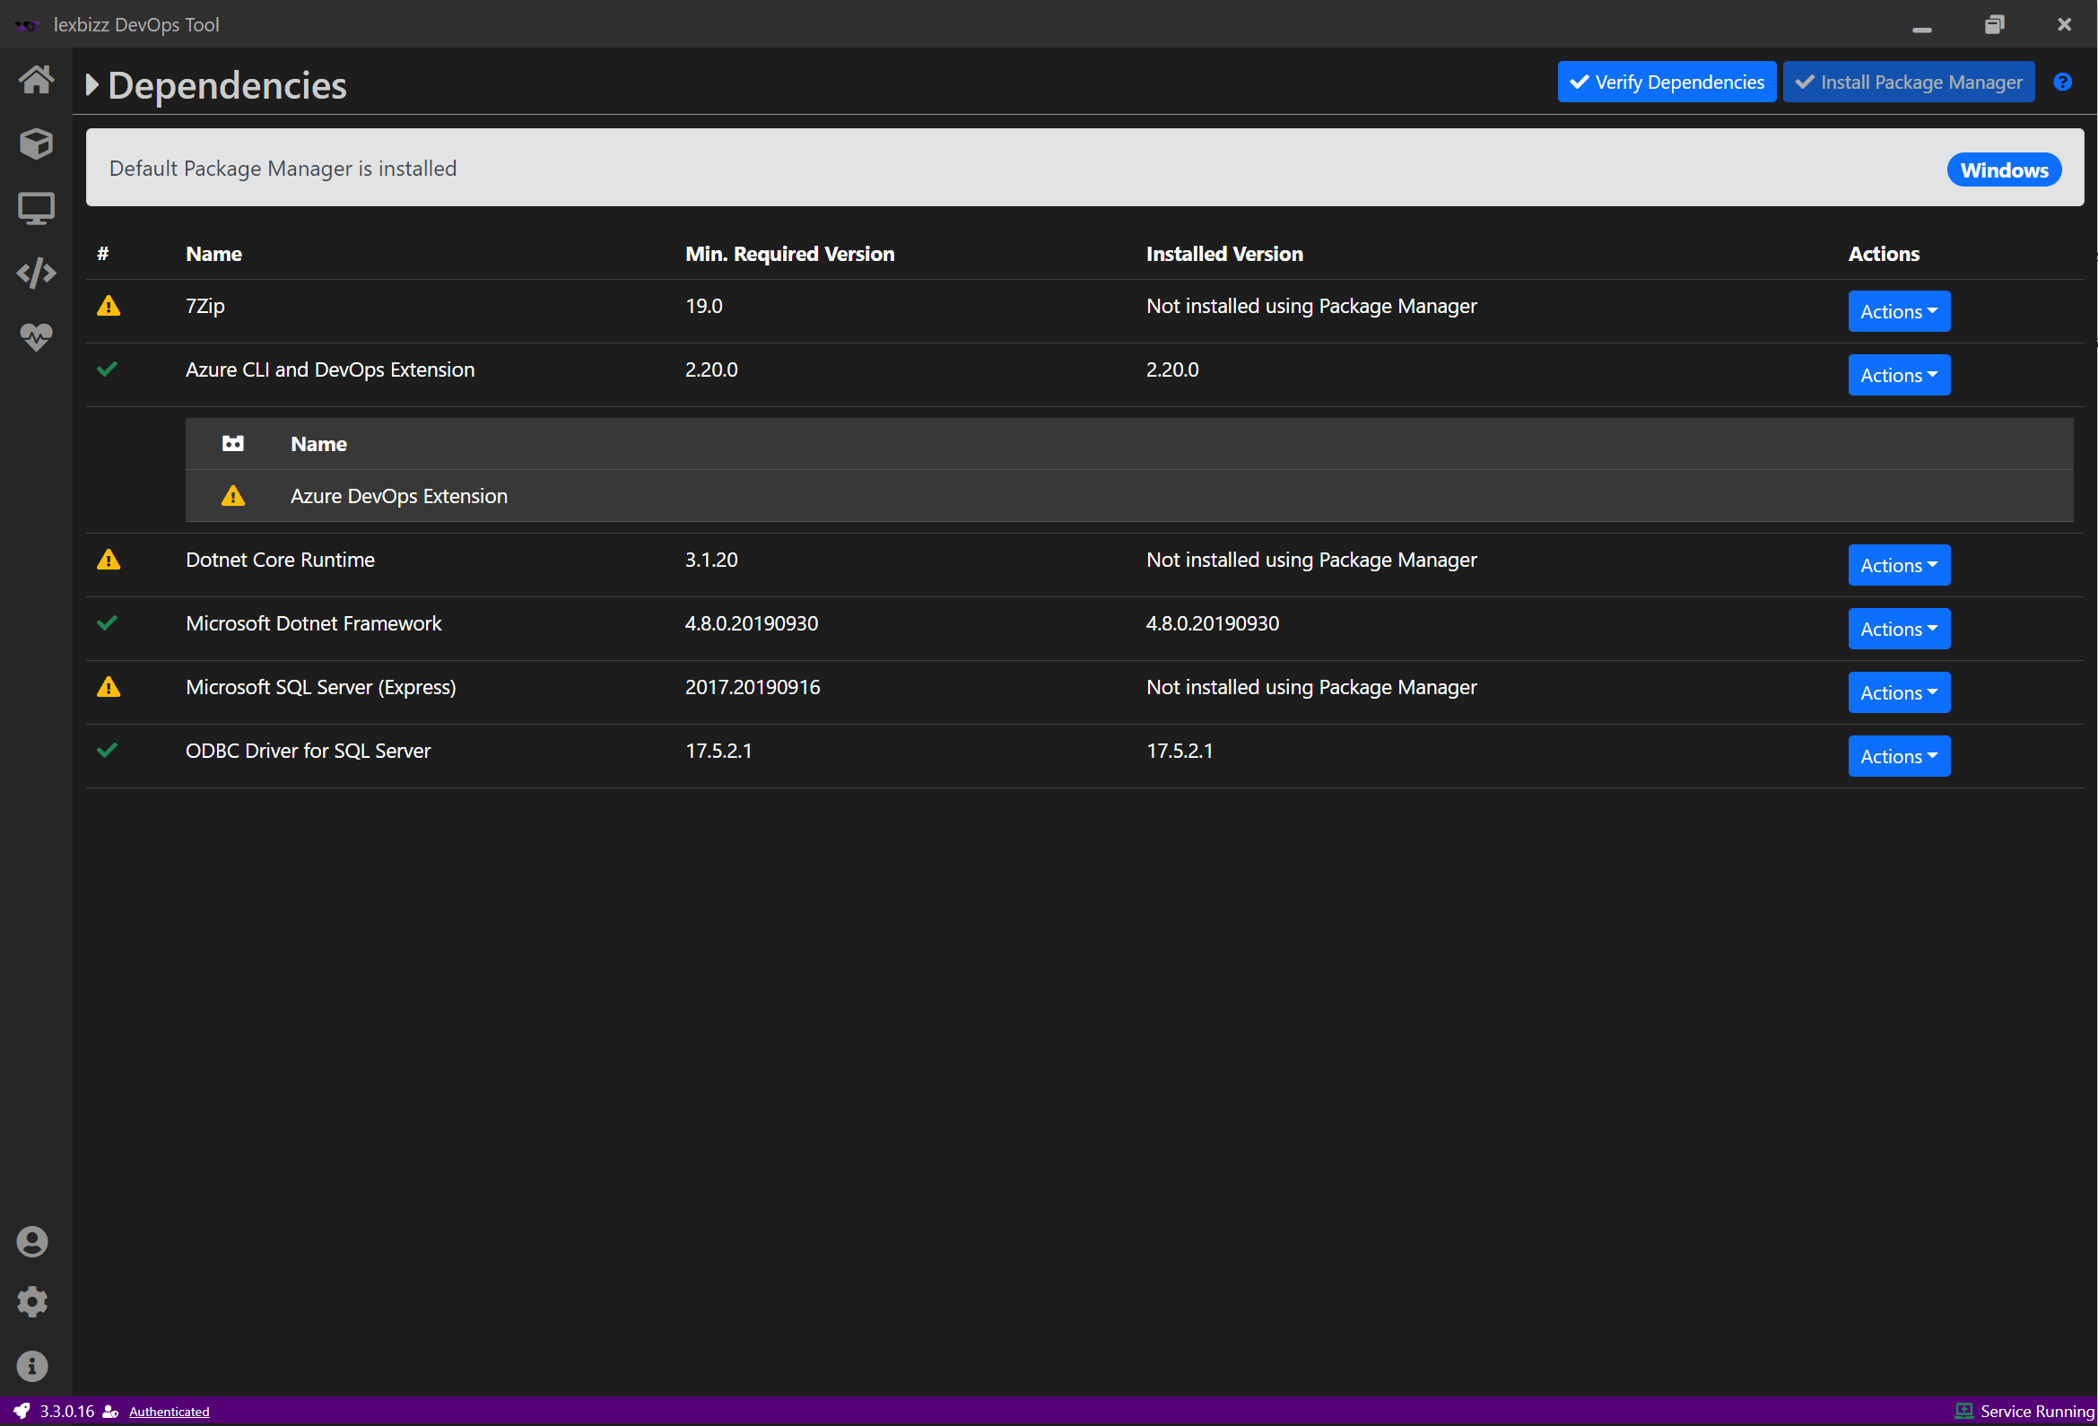The width and height of the screenshot is (2098, 1426).
Task: Click SQL Server required version 2017.20190916
Action: coord(753,687)
